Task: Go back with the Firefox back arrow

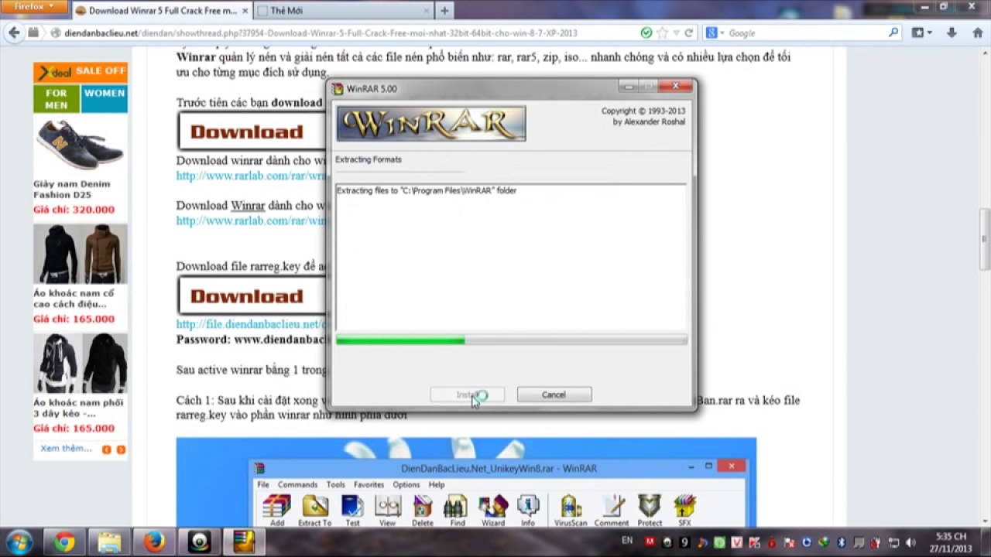Action: click(x=13, y=32)
